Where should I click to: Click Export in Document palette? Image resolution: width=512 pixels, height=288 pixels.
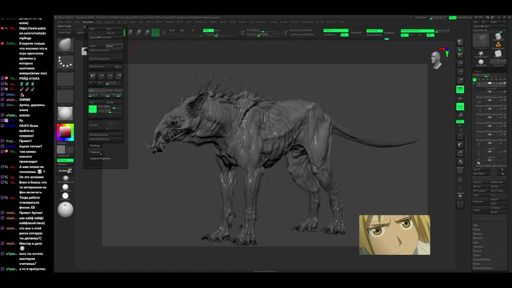click(x=114, y=46)
